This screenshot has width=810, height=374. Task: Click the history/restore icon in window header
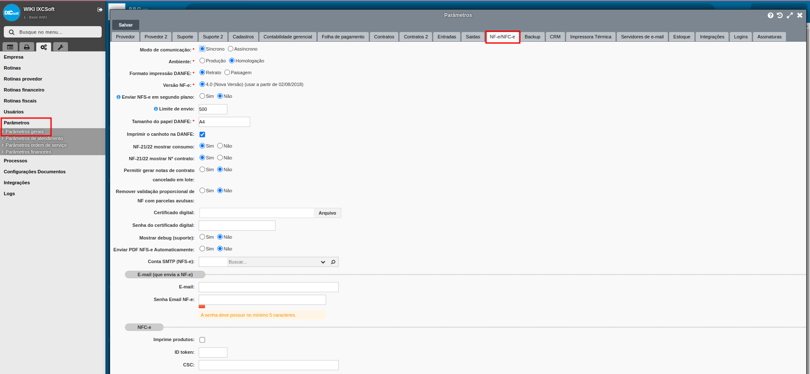pos(780,15)
